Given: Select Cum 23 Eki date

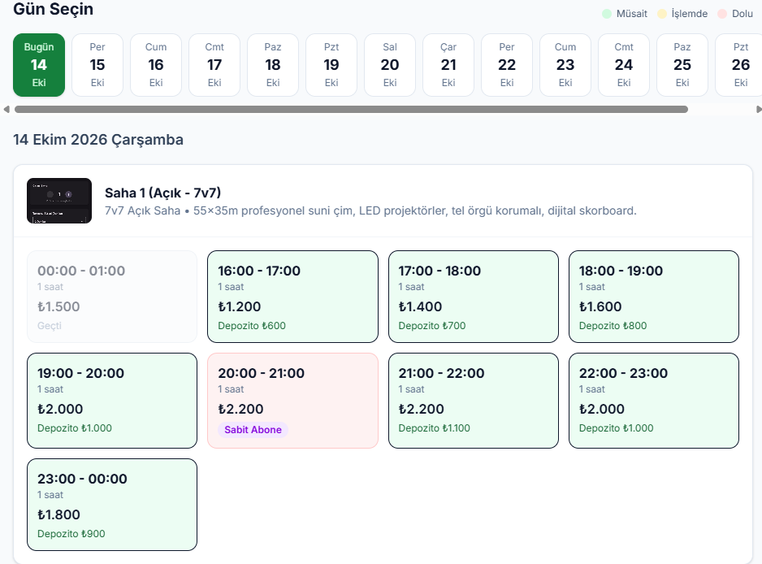Looking at the screenshot, I should coord(565,65).
